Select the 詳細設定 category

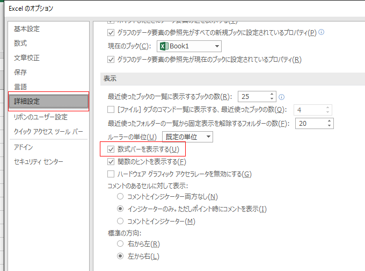click(x=48, y=102)
